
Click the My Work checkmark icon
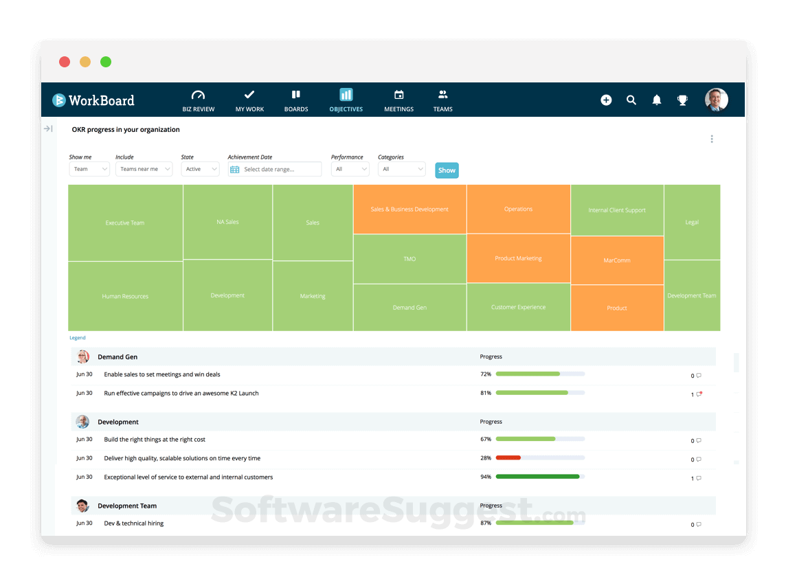(x=249, y=94)
